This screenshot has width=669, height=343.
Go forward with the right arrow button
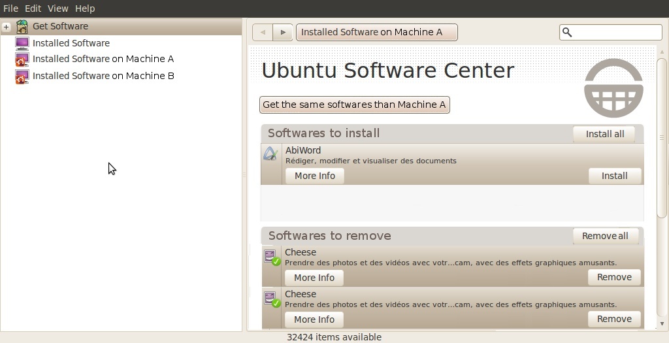283,32
